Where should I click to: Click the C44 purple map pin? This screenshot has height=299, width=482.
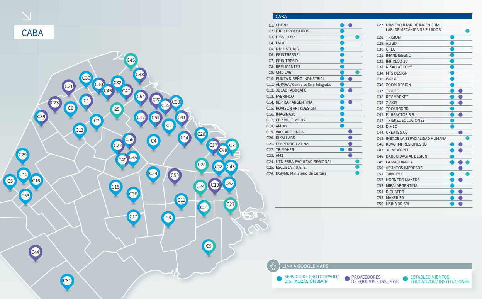(36, 253)
